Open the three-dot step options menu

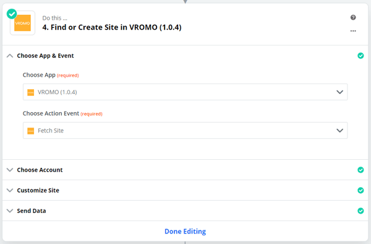pyautogui.click(x=353, y=31)
